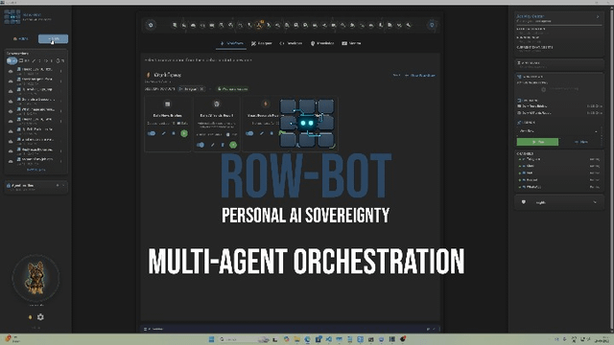The image size is (614, 345).
Task: Edit the second workflow card with pencil icon
Action: click(213, 145)
